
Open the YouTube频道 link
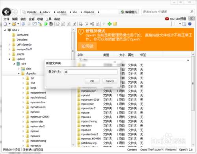175,19
